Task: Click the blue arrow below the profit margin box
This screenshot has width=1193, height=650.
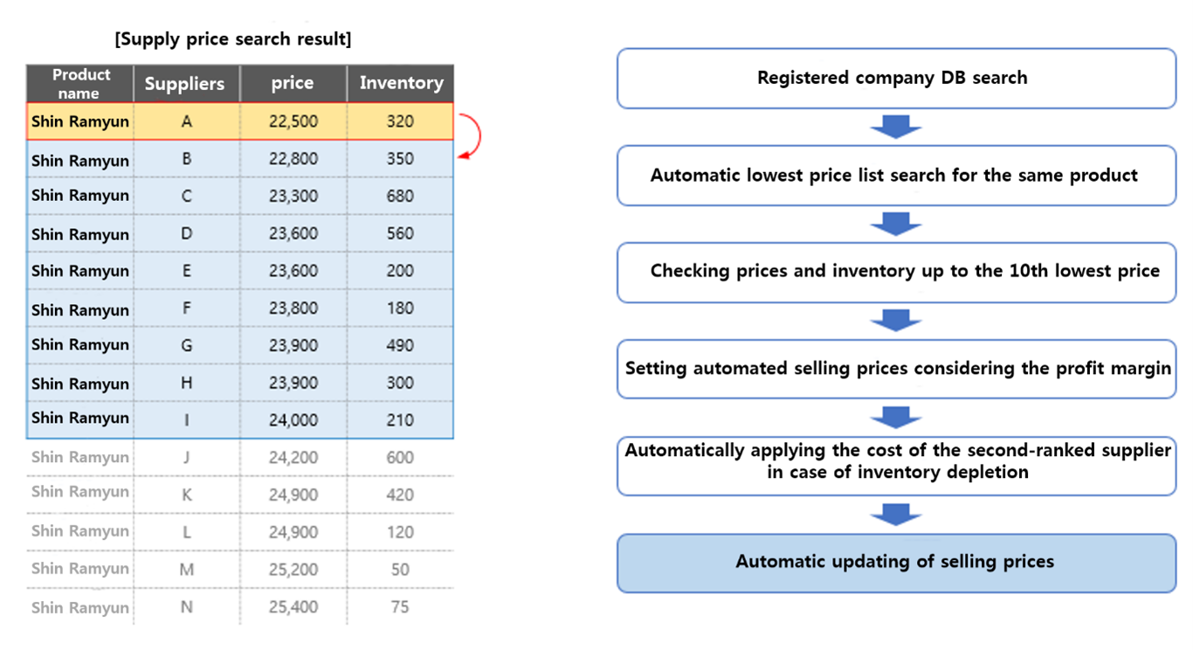Action: 896,418
